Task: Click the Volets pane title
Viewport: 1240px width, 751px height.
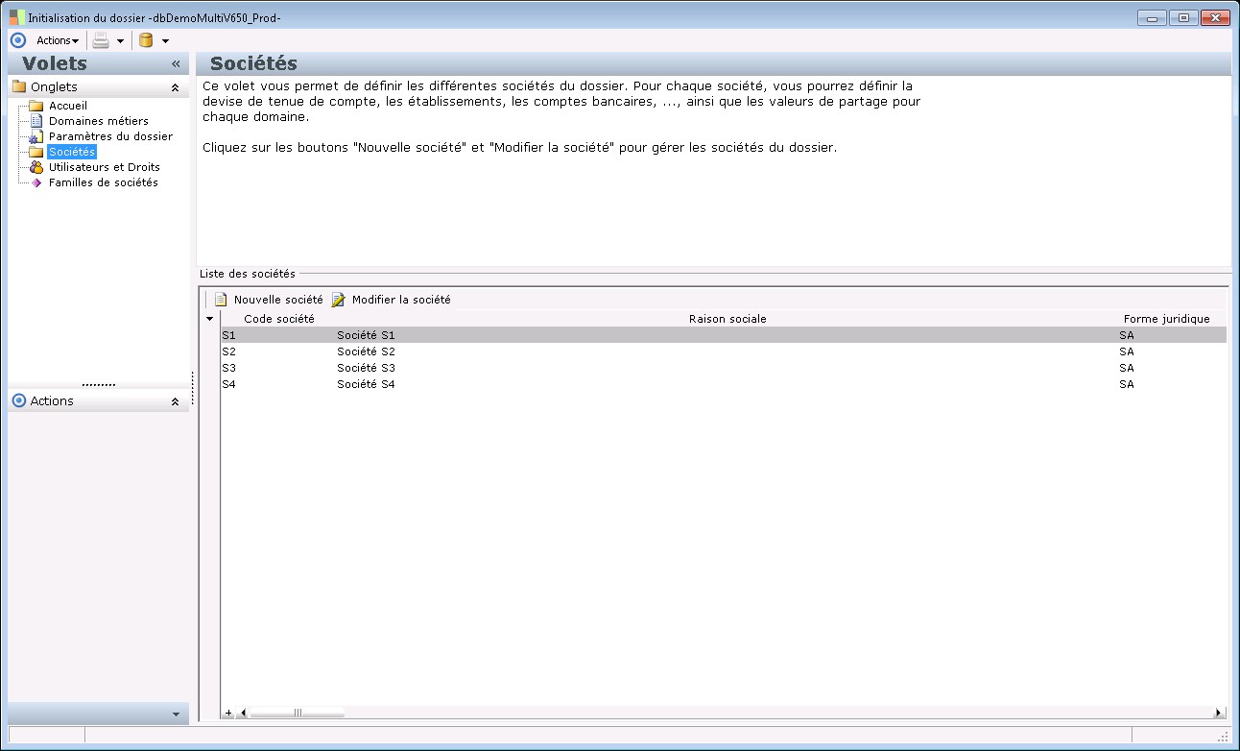Action: [55, 64]
